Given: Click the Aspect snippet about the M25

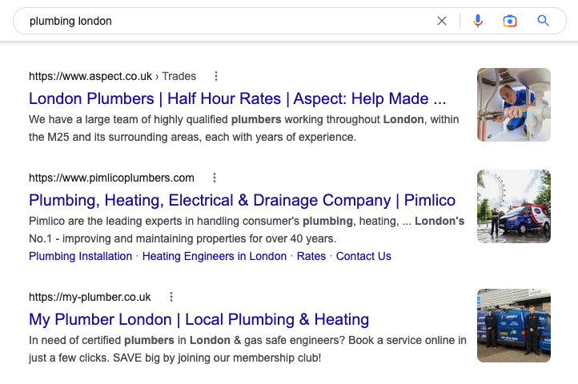Looking at the screenshot, I should point(244,128).
